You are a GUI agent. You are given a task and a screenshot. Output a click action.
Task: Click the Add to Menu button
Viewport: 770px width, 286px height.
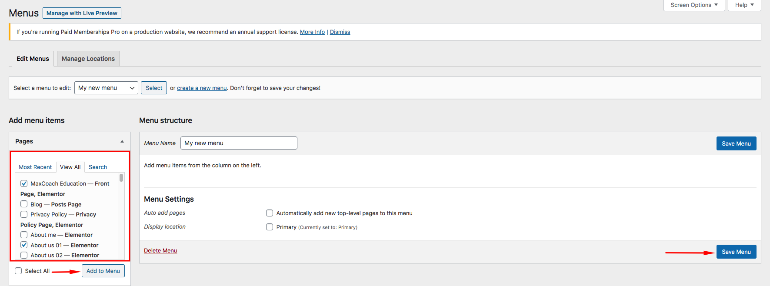[103, 271]
